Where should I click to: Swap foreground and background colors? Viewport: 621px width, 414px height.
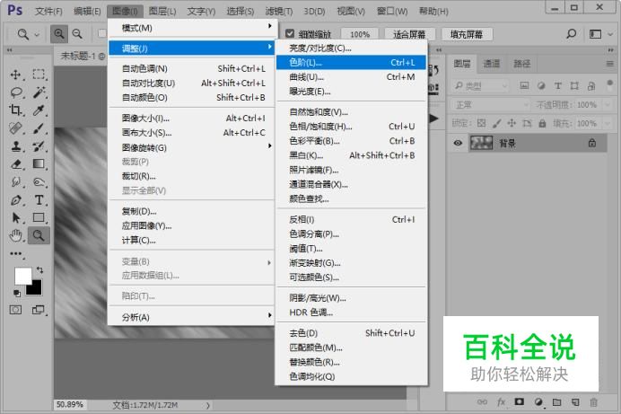[39, 270]
